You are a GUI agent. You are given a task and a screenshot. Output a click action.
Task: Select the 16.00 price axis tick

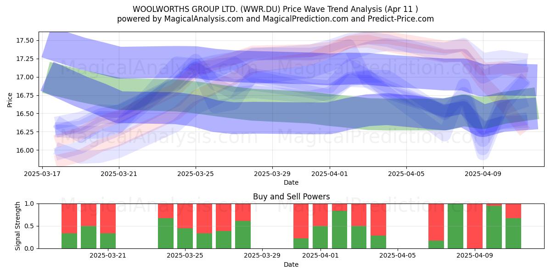(x=25, y=150)
